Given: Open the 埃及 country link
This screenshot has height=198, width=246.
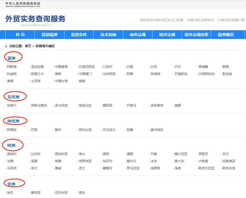Looking at the screenshot, I should point(10,192).
